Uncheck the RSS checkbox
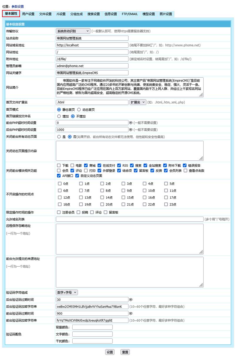Screen dimensions: 235x362 [x=119, y=165]
